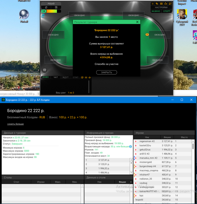This screenshot has height=204, width=197.
Task: Click the leave-table exit icon under РЕБАЙ
Action: tap(56, 7)
